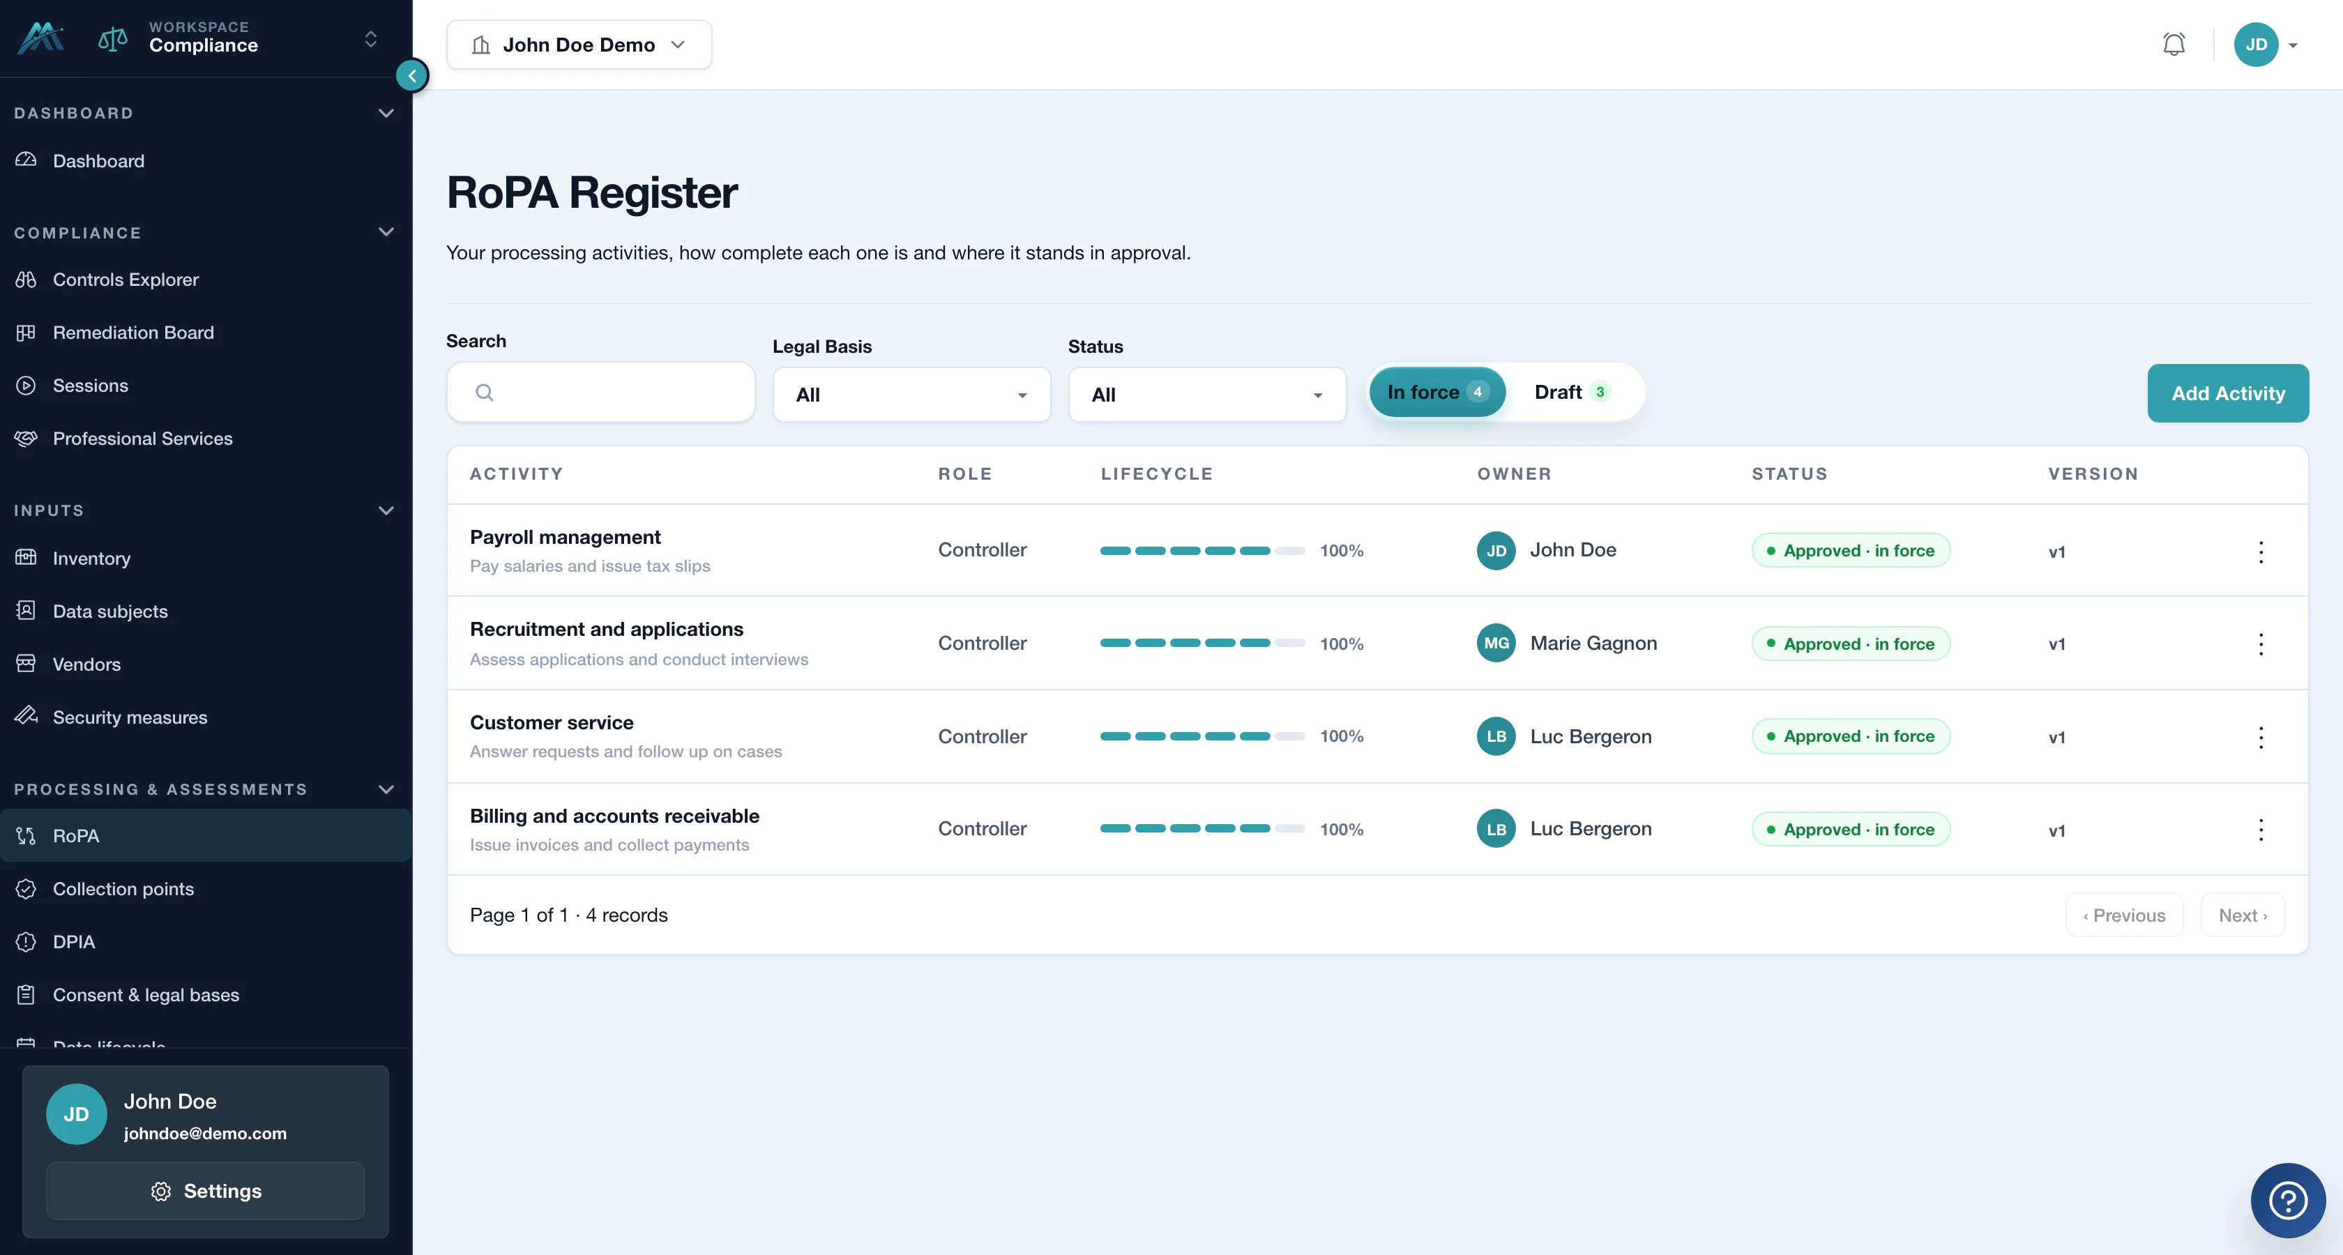Switch to the Draft filter
The width and height of the screenshot is (2343, 1255).
pos(1572,392)
